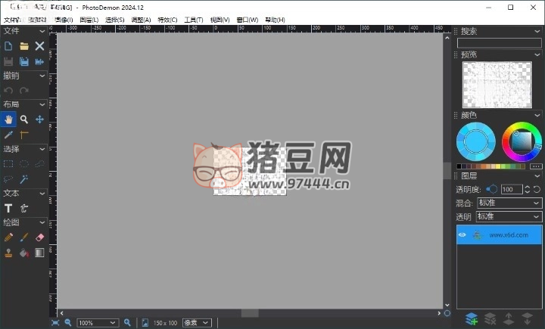Image resolution: width=545 pixels, height=329 pixels.
Task: Select the Zoom magnifier tool
Action: [x=24, y=119]
